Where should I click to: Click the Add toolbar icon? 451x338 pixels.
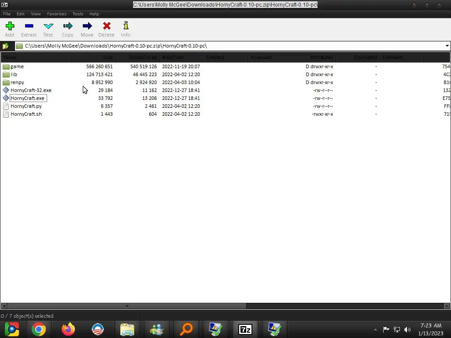[10, 26]
